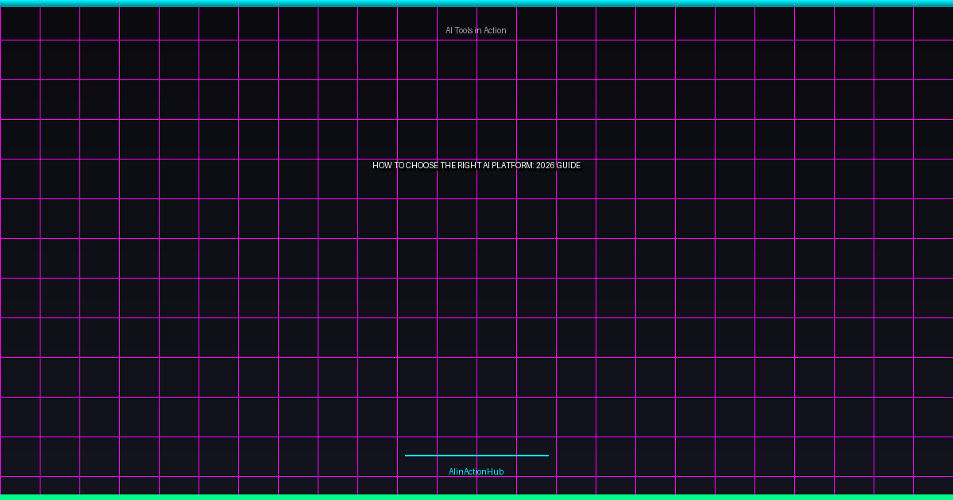Click the word "Tools" in the top caption
953x500 pixels.
[465, 30]
